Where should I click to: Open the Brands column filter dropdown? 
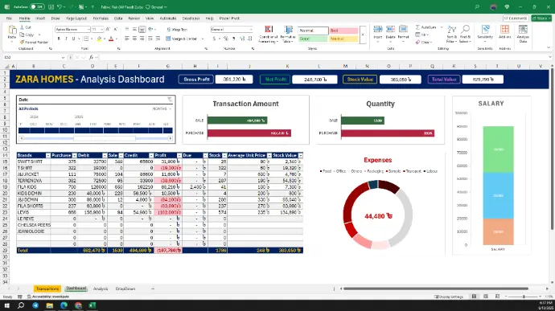coord(48,155)
